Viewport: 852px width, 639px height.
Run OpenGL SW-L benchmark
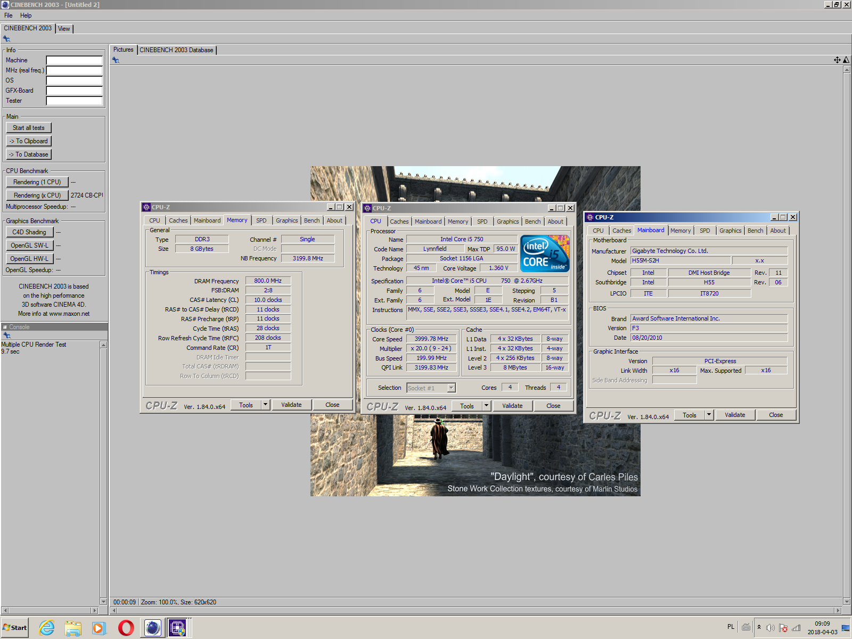click(x=29, y=245)
